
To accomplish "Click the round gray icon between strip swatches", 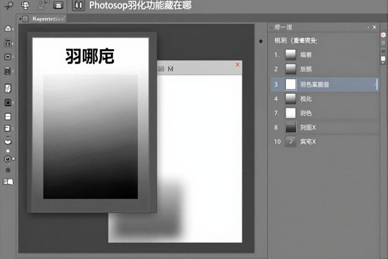I will click(x=383, y=51).
